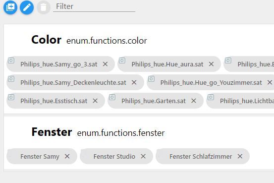Click the icon on the Philips_hue.Hue_go_Youzimmer.sat chip
The image size is (274, 183).
[x=151, y=79]
